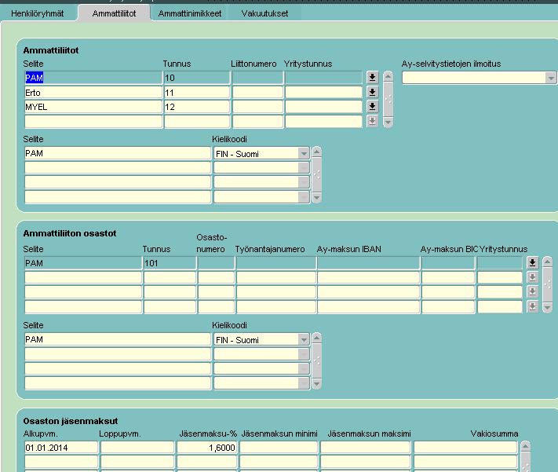Click scroll up arrow of Ammattiliitot language list
This screenshot has width=558, height=472.
[x=316, y=152]
